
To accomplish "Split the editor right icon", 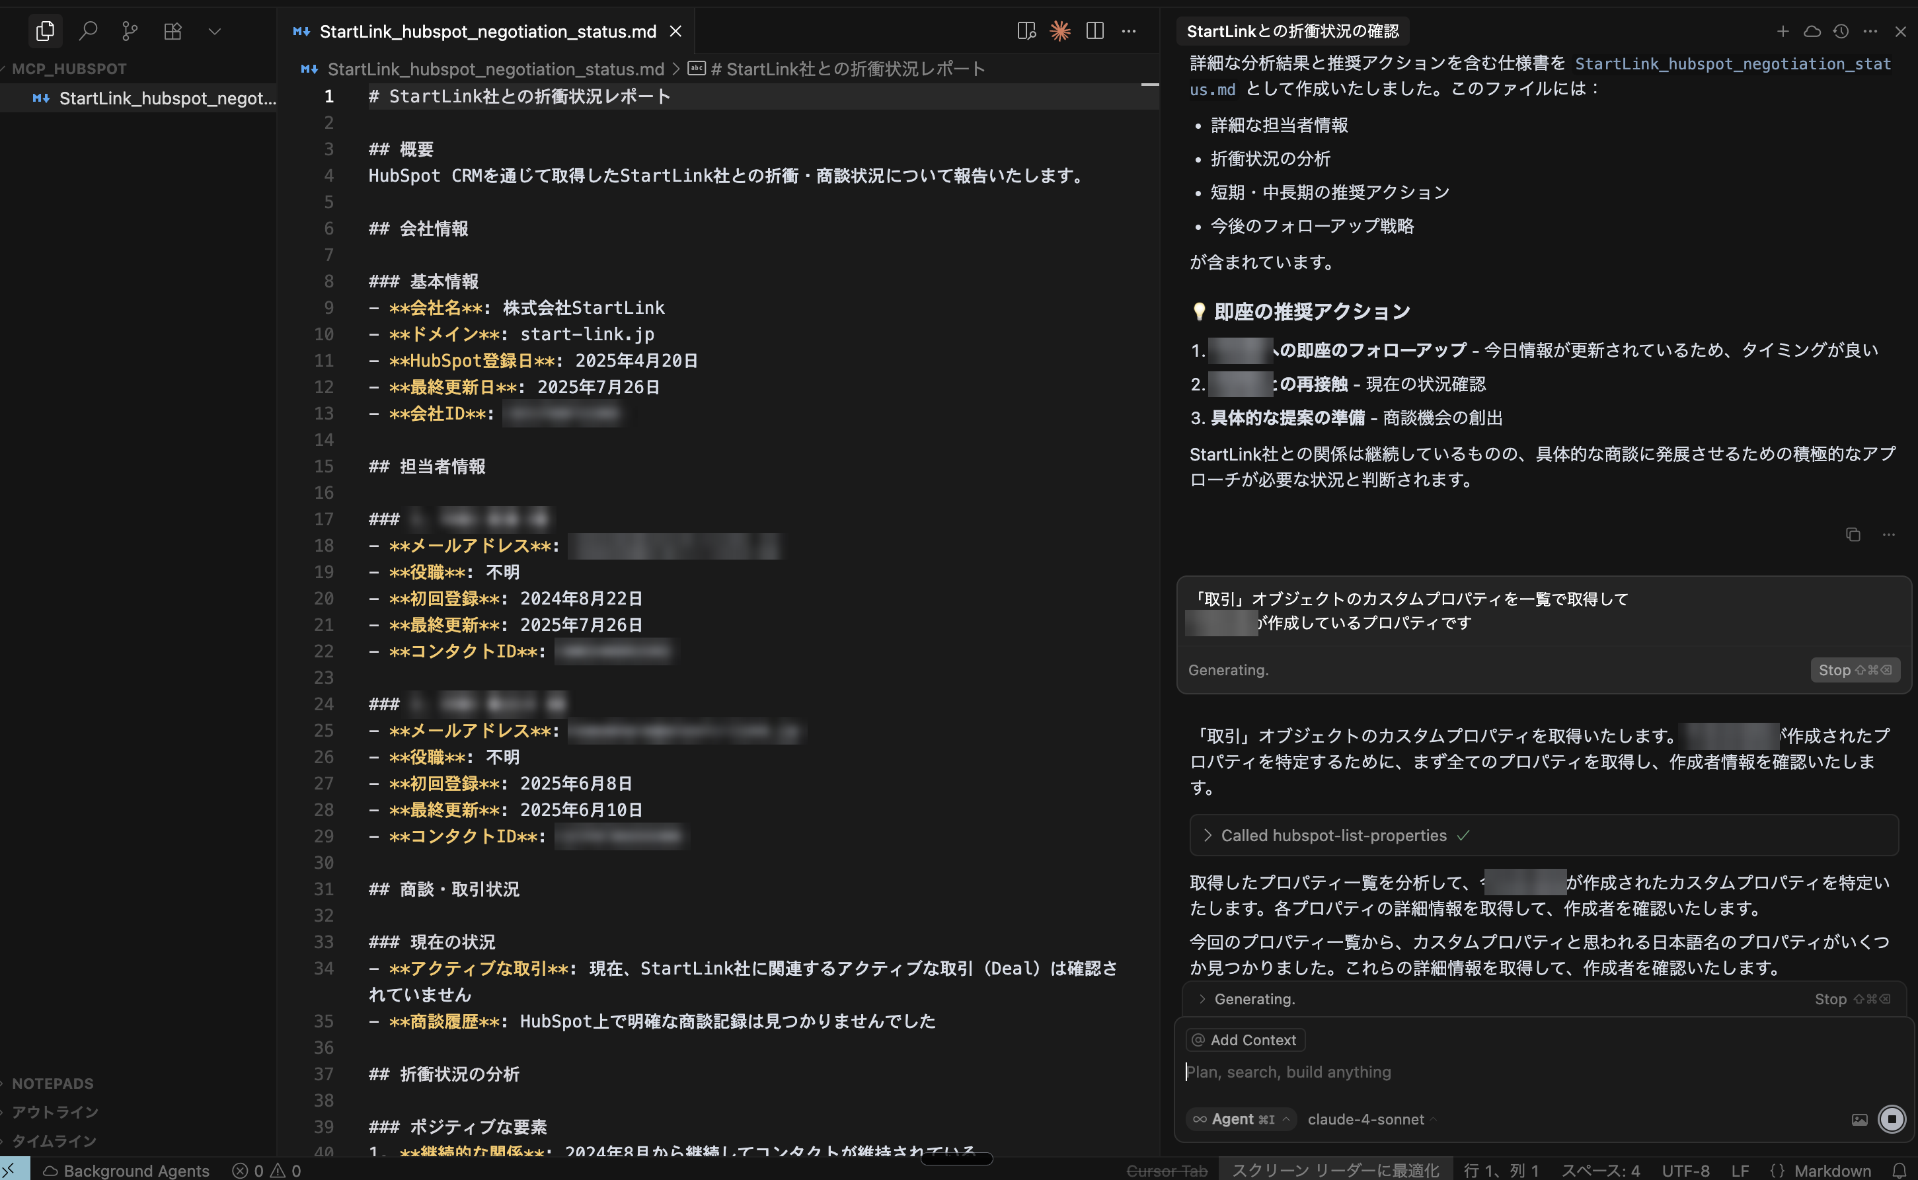I will pos(1094,31).
